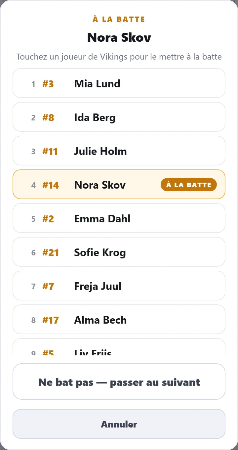Select Mia Lund as the batter
Image resolution: width=238 pixels, height=450 pixels.
pos(119,83)
